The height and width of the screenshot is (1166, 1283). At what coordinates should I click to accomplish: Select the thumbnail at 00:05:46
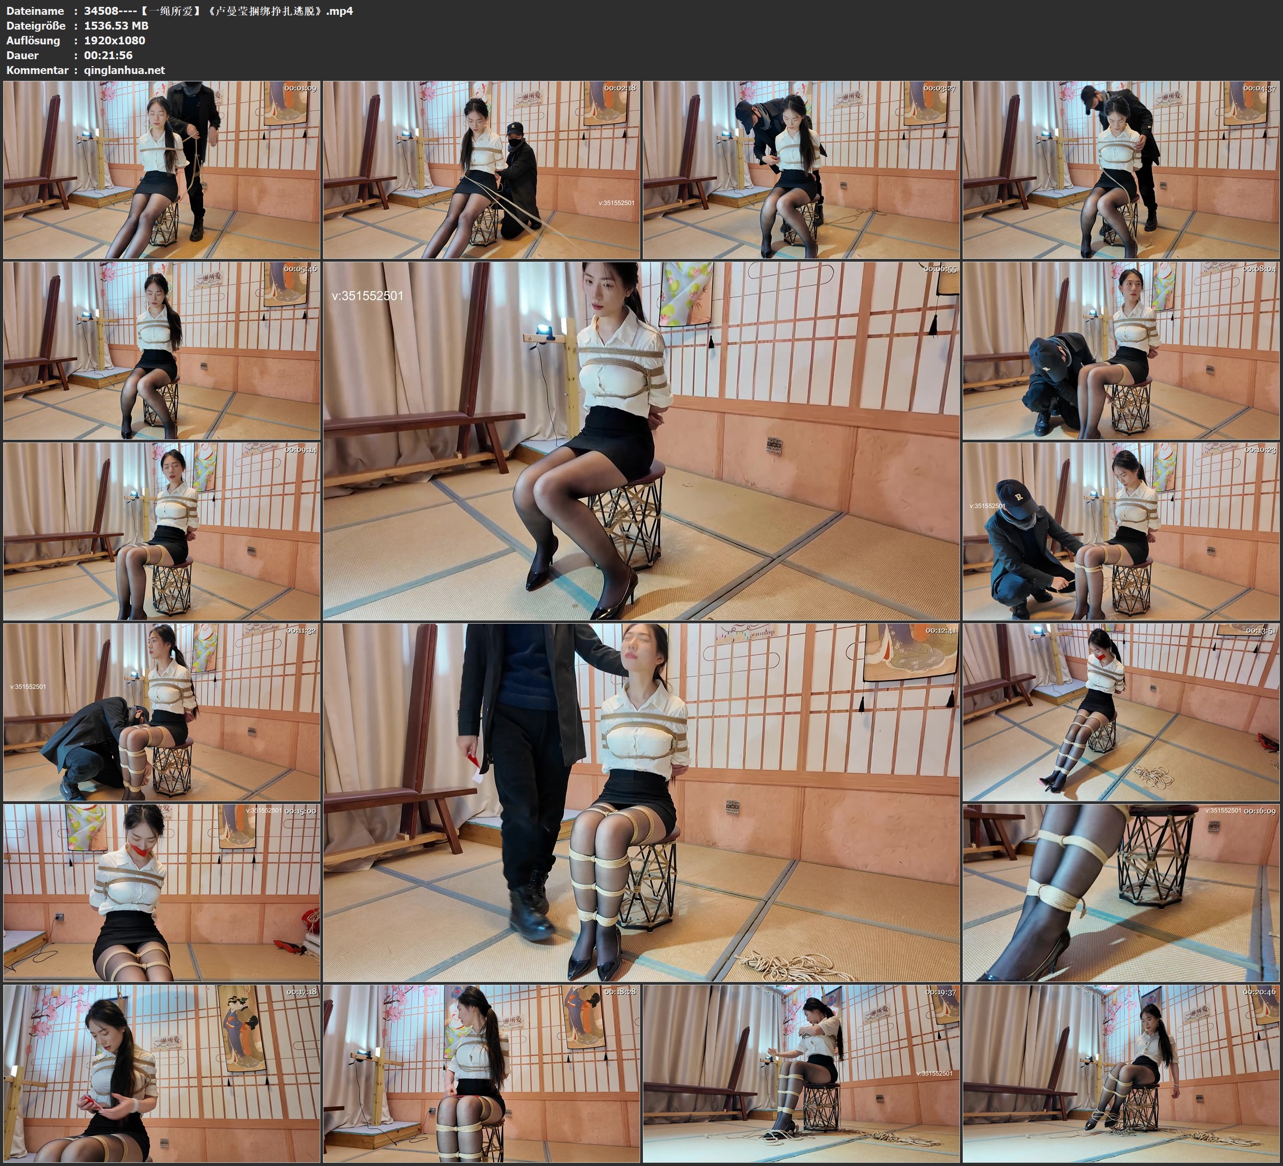coord(162,350)
